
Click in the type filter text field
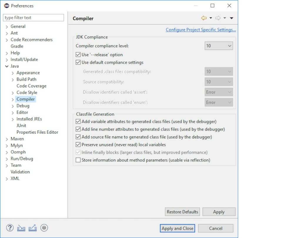33,18
